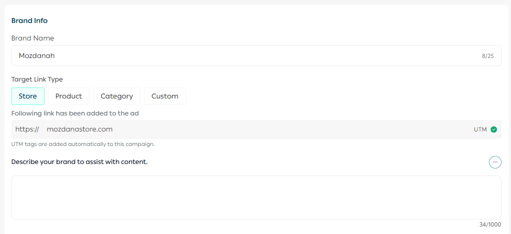Click the UTM tags added automatically note
Screen dimensions: 511x234
83,144
